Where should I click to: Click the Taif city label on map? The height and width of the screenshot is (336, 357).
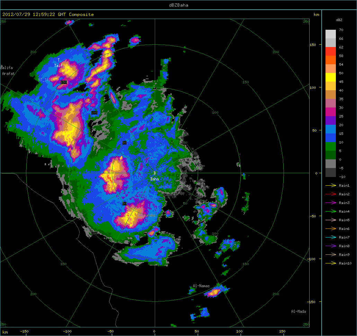point(58,65)
